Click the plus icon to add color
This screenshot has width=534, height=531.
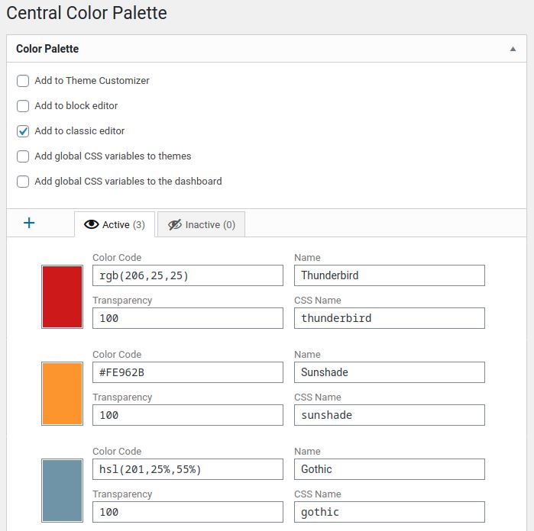(29, 223)
